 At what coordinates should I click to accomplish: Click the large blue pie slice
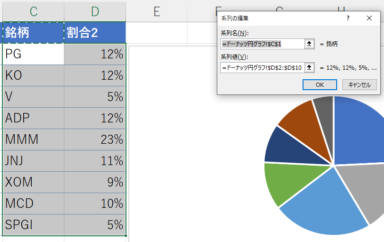coord(360,132)
